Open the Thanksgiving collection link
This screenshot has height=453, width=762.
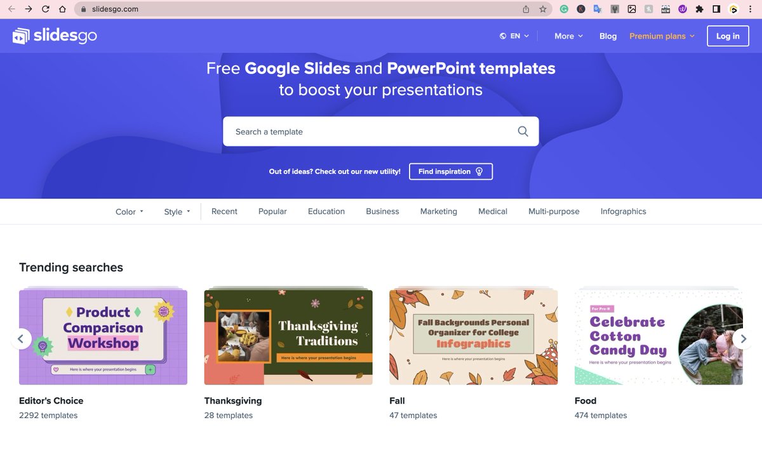point(233,400)
